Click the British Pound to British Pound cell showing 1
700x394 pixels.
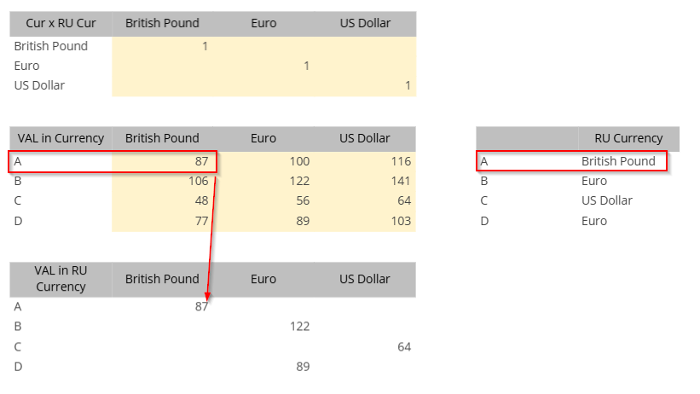coord(163,46)
